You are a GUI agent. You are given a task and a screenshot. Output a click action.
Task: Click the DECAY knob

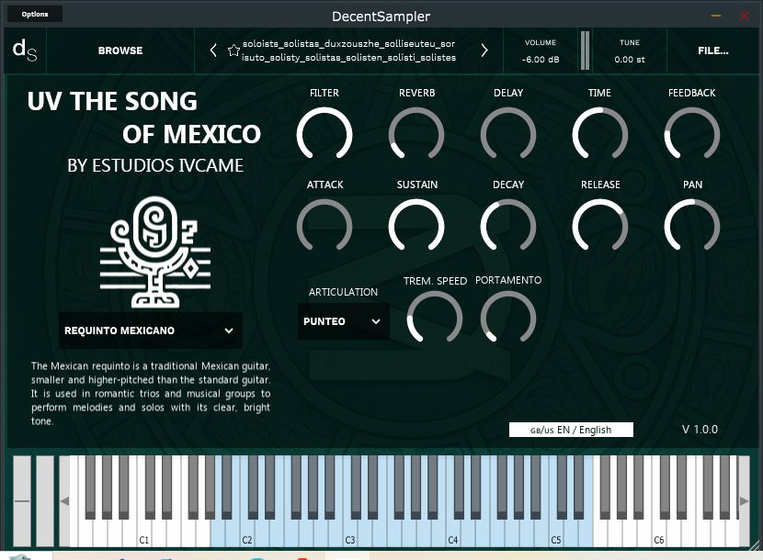click(x=508, y=227)
